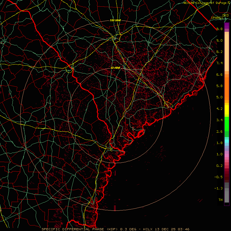Click the '13 DEC 25' date text
The image size is (231, 231).
[x=165, y=229]
